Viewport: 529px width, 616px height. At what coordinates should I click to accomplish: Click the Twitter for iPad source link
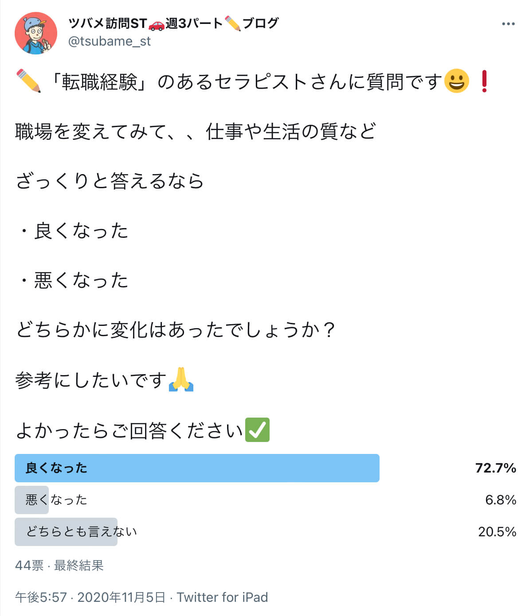(222, 597)
